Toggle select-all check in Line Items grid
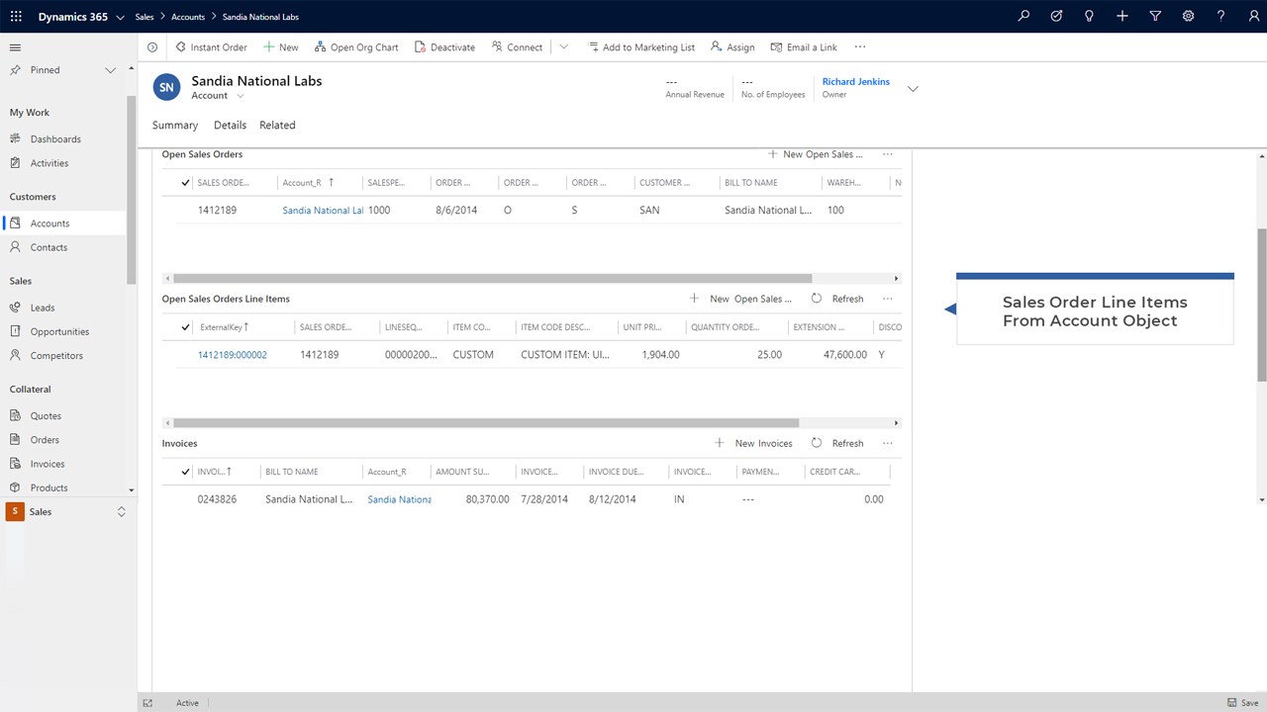Viewport: 1267px width, 712px height. pos(185,327)
